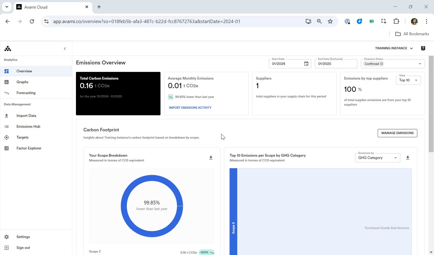This screenshot has height=255, width=434.
Task: Click the Manage Emissions button
Action: [x=397, y=133]
